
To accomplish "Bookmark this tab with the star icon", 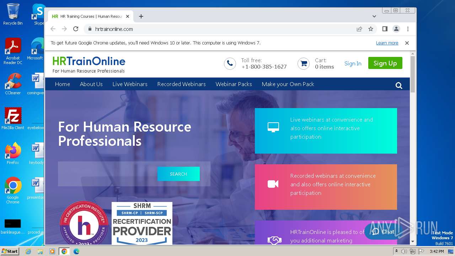I will click(371, 29).
